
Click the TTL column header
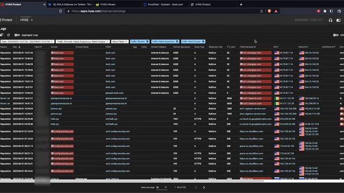coord(231,47)
